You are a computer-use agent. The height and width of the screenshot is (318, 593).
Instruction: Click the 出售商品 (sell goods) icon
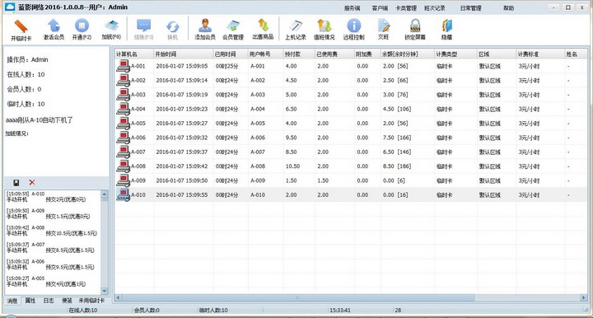(263, 26)
